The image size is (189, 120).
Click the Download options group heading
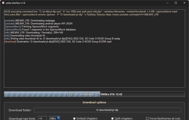pos(94,102)
